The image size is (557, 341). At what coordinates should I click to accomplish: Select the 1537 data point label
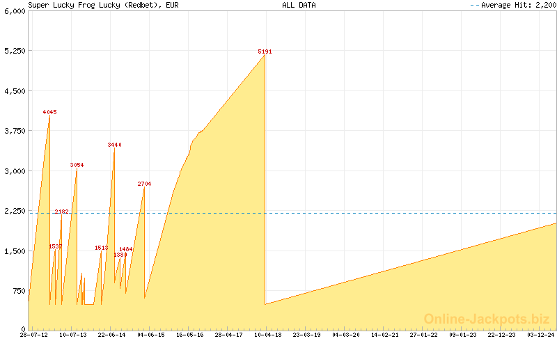tap(56, 246)
